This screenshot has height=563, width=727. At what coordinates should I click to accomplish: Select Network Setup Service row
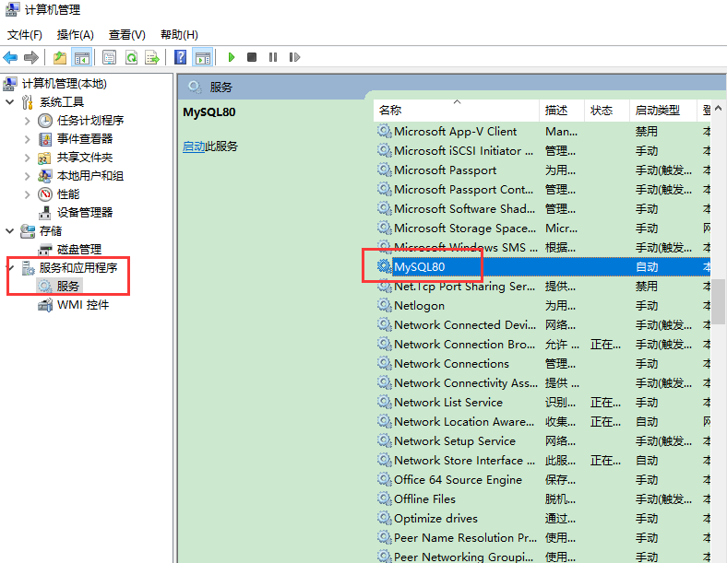(x=542, y=441)
